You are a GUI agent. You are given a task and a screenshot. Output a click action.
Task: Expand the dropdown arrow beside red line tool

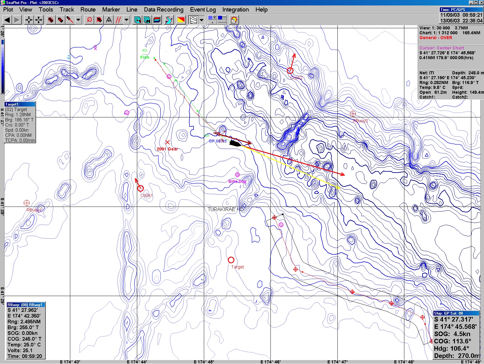pos(78,20)
